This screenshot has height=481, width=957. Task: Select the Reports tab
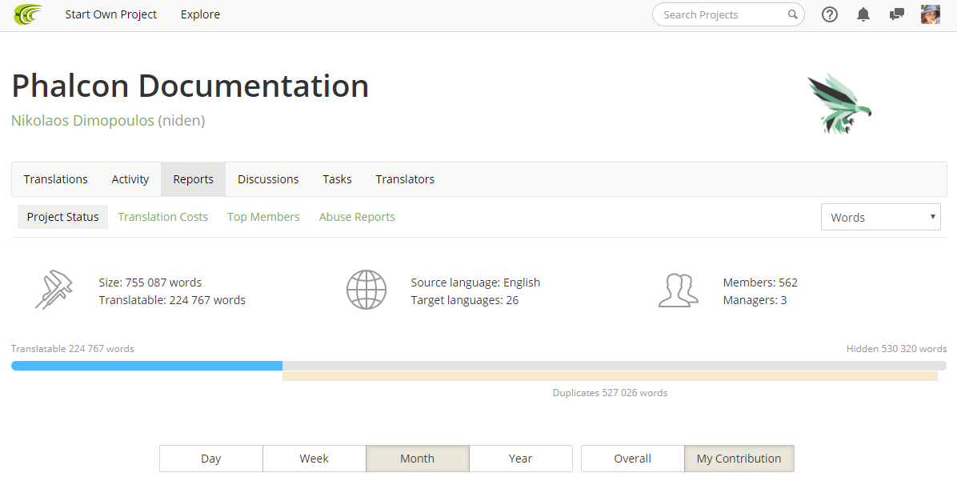pos(194,179)
